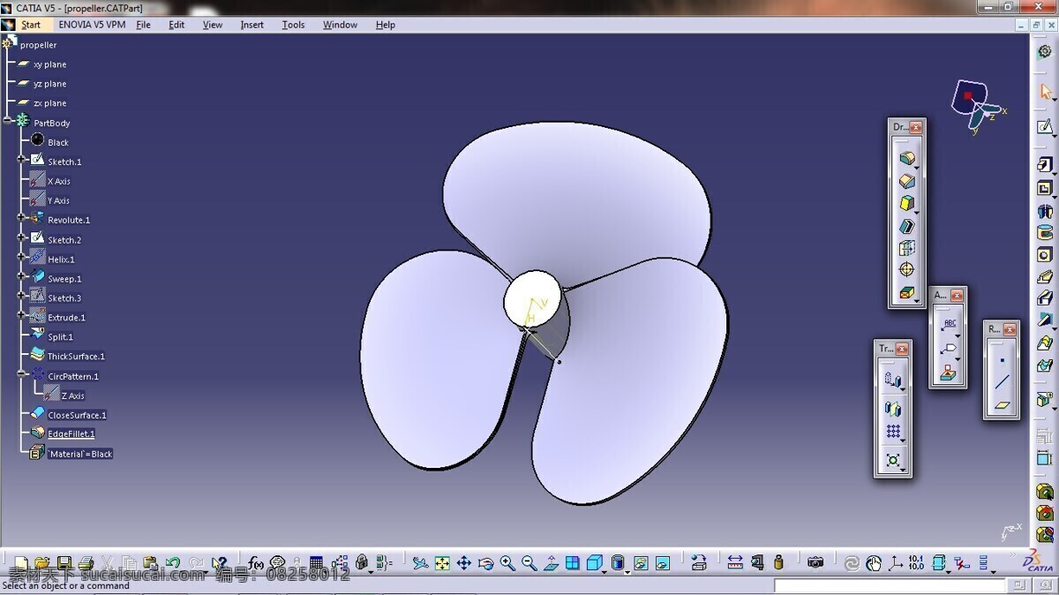
Task: Collapse the PartBody node
Action: point(7,121)
